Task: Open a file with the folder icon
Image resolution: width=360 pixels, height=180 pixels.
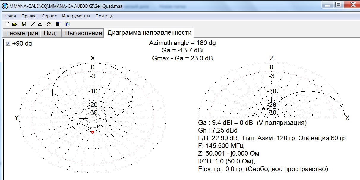Action: (15, 24)
